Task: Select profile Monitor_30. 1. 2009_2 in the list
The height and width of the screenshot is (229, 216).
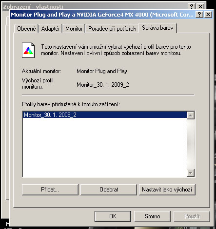Action: coord(104,115)
